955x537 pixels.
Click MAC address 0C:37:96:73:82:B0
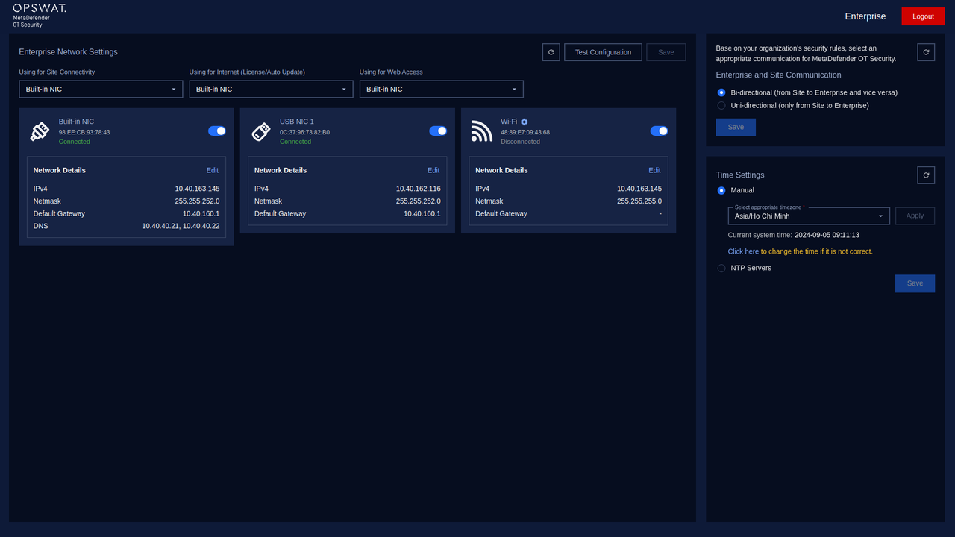coord(304,132)
